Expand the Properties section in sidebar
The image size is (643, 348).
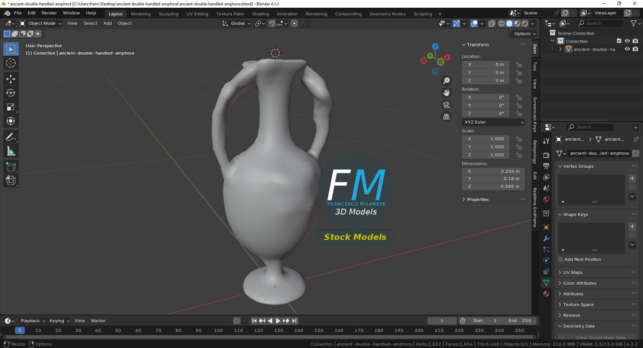478,200
